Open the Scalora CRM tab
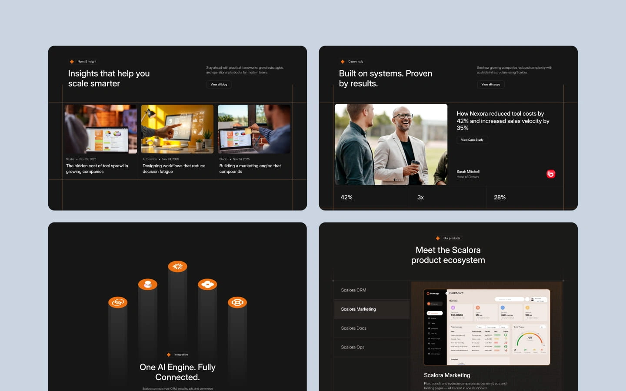 click(372, 290)
